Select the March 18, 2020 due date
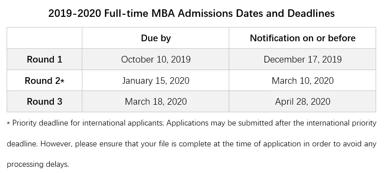385x173 pixels. tap(156, 102)
